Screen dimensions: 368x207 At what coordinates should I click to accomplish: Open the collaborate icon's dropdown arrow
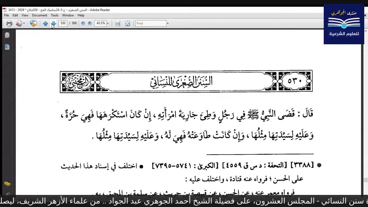pos(24,24)
